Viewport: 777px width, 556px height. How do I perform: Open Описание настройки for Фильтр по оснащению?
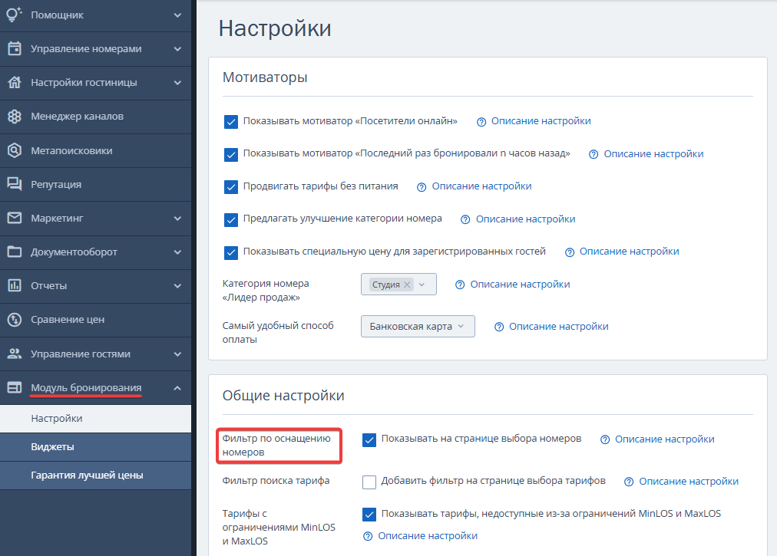pyautogui.click(x=664, y=439)
